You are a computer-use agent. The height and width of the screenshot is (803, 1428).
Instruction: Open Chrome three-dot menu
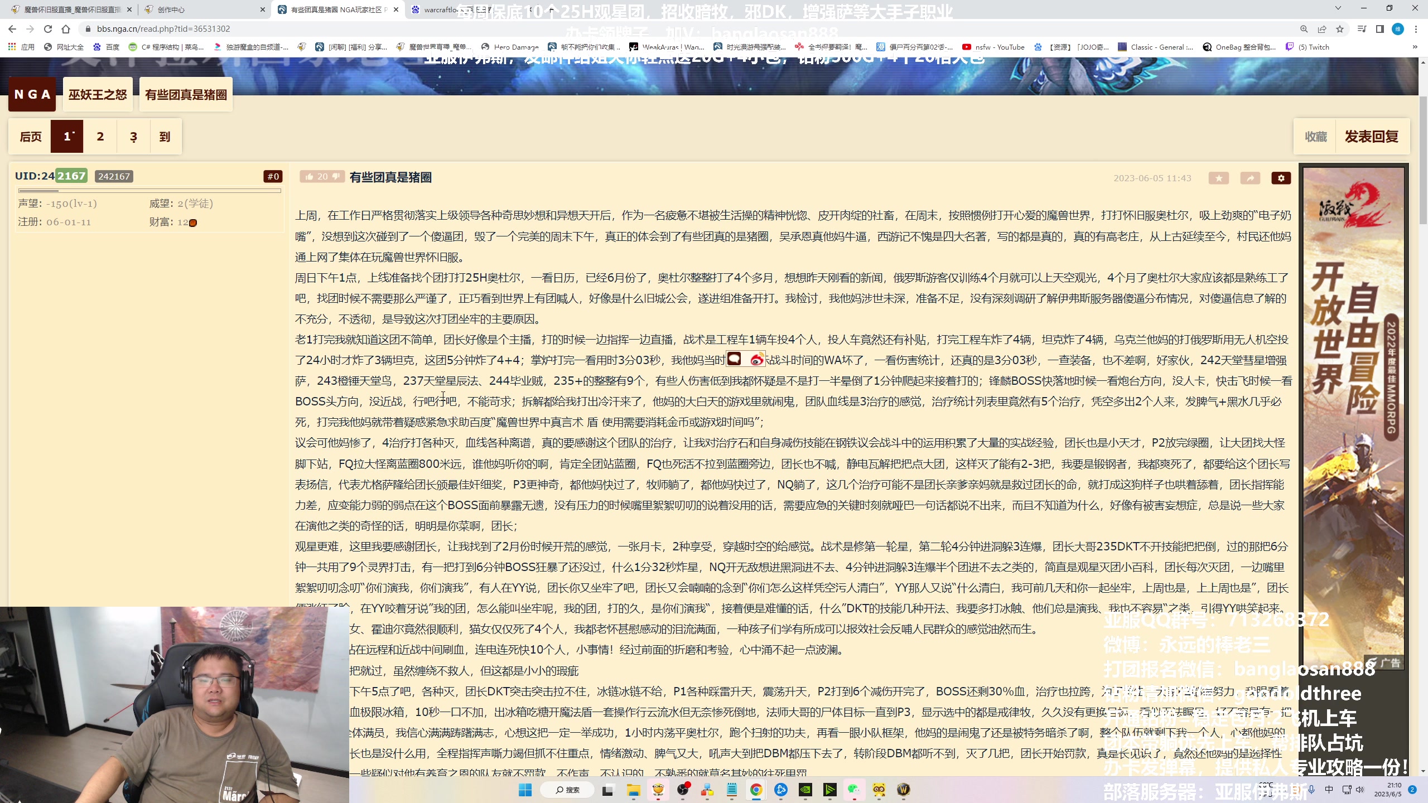coord(1416,29)
